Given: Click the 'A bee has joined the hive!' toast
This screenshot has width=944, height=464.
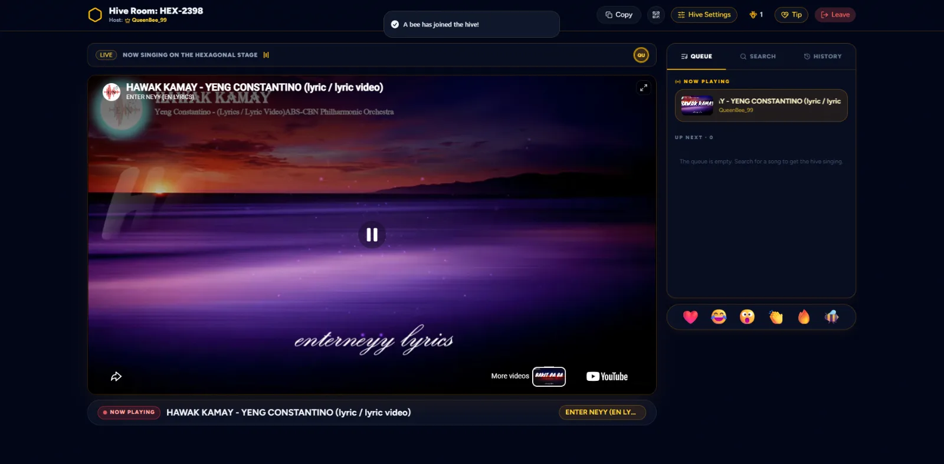Looking at the screenshot, I should click(x=471, y=24).
